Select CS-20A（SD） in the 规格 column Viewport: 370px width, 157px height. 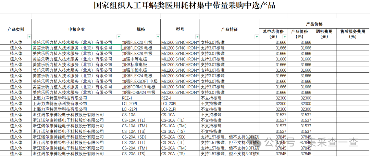click(x=141, y=137)
